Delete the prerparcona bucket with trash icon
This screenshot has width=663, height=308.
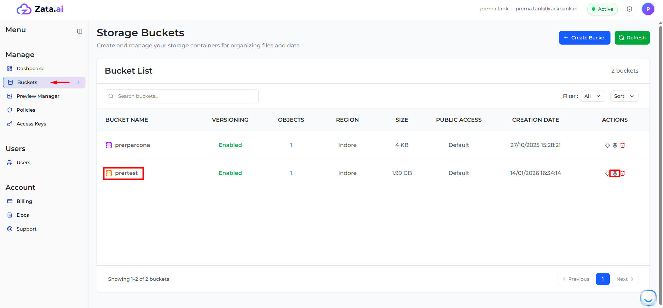pos(623,145)
